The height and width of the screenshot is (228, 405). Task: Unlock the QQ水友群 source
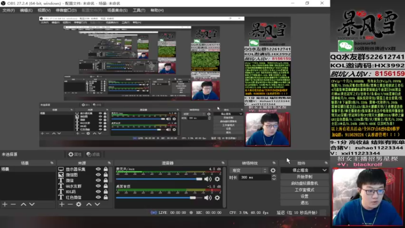tap(106, 186)
